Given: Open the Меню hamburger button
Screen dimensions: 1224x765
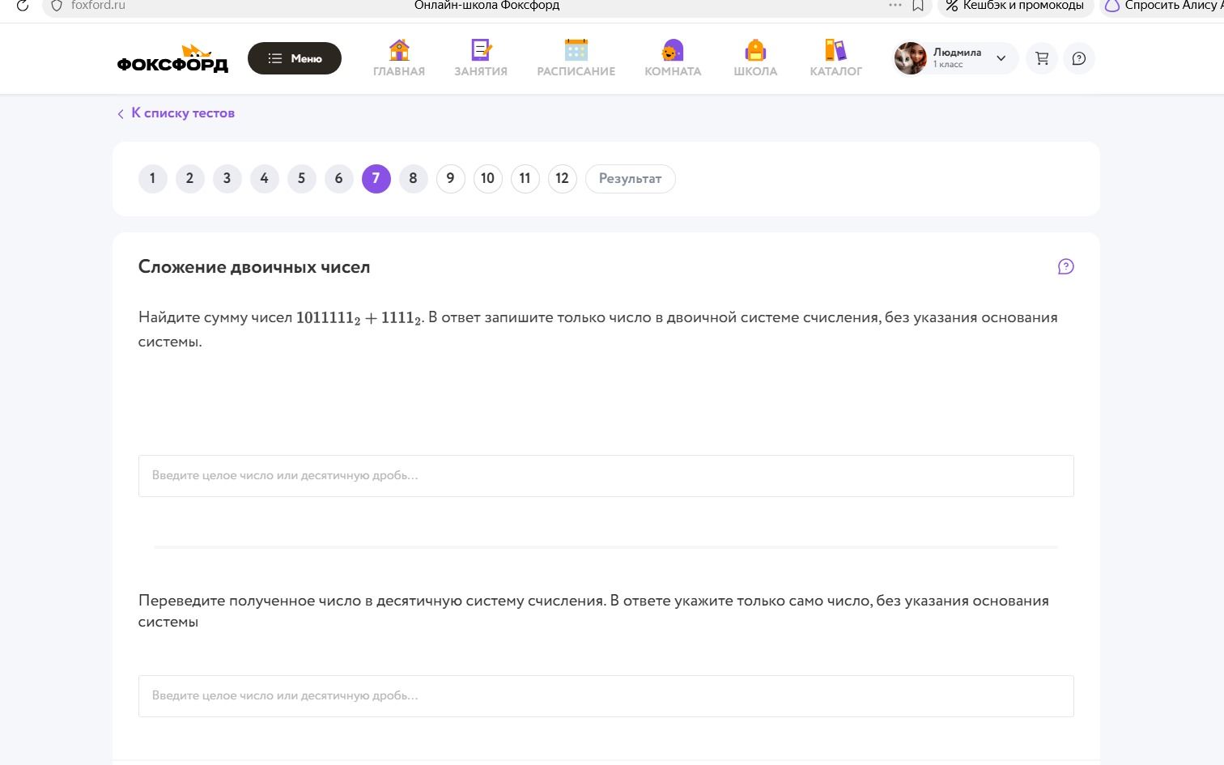Looking at the screenshot, I should coord(295,58).
